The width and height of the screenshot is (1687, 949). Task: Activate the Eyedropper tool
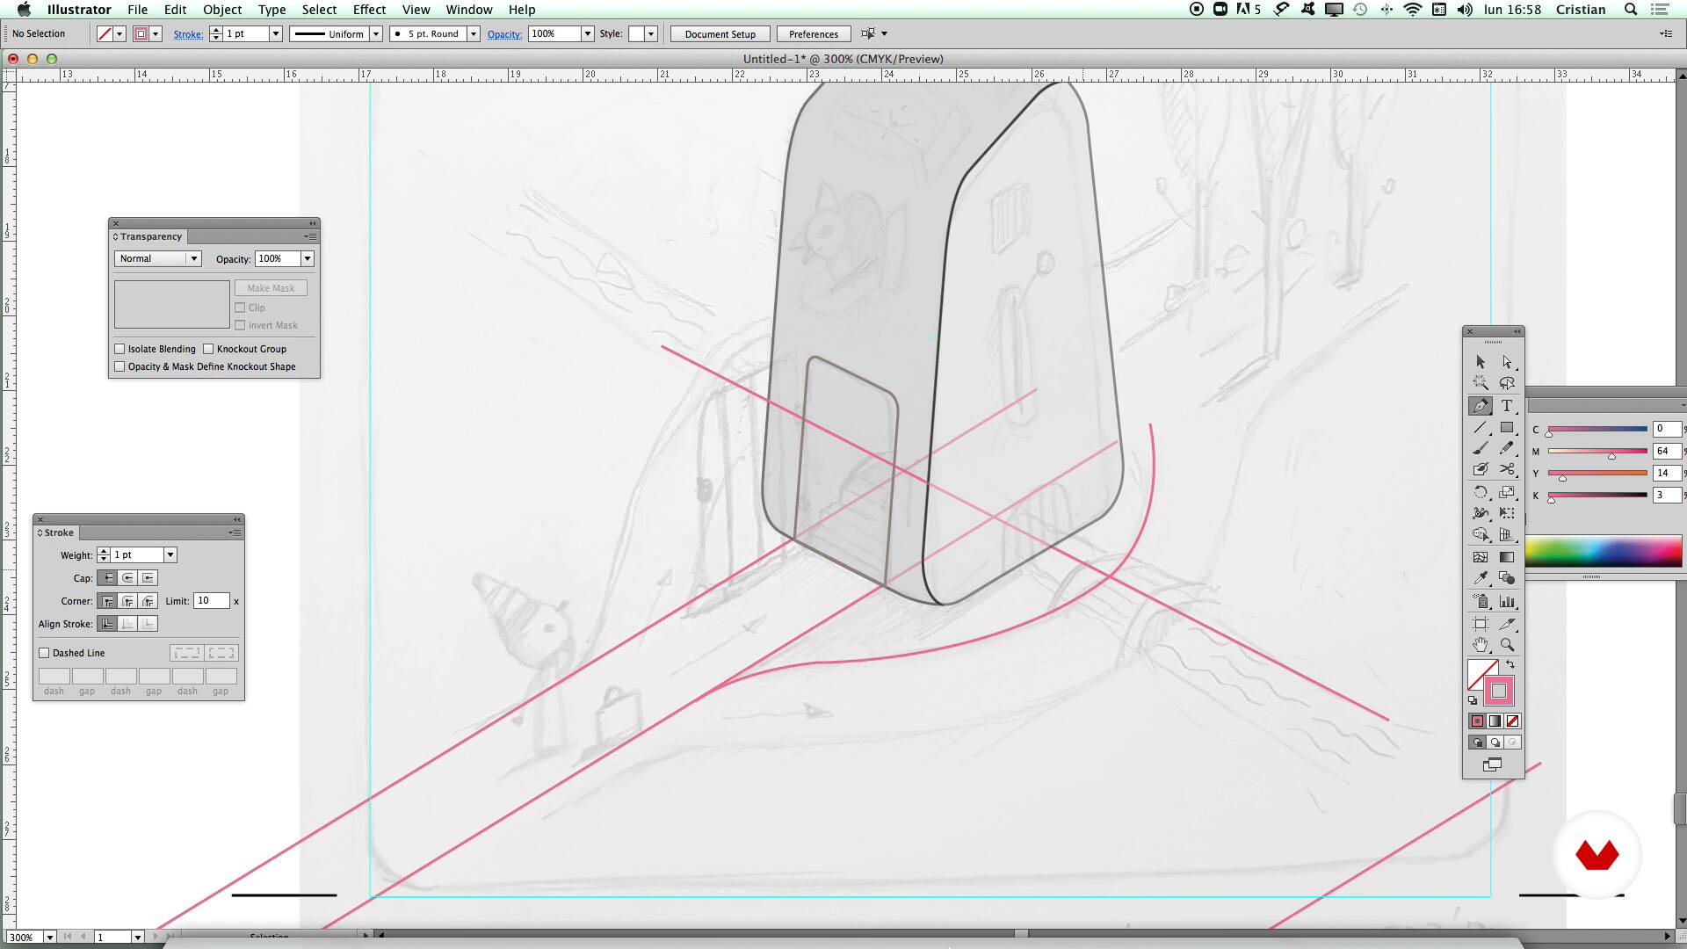[x=1481, y=578]
